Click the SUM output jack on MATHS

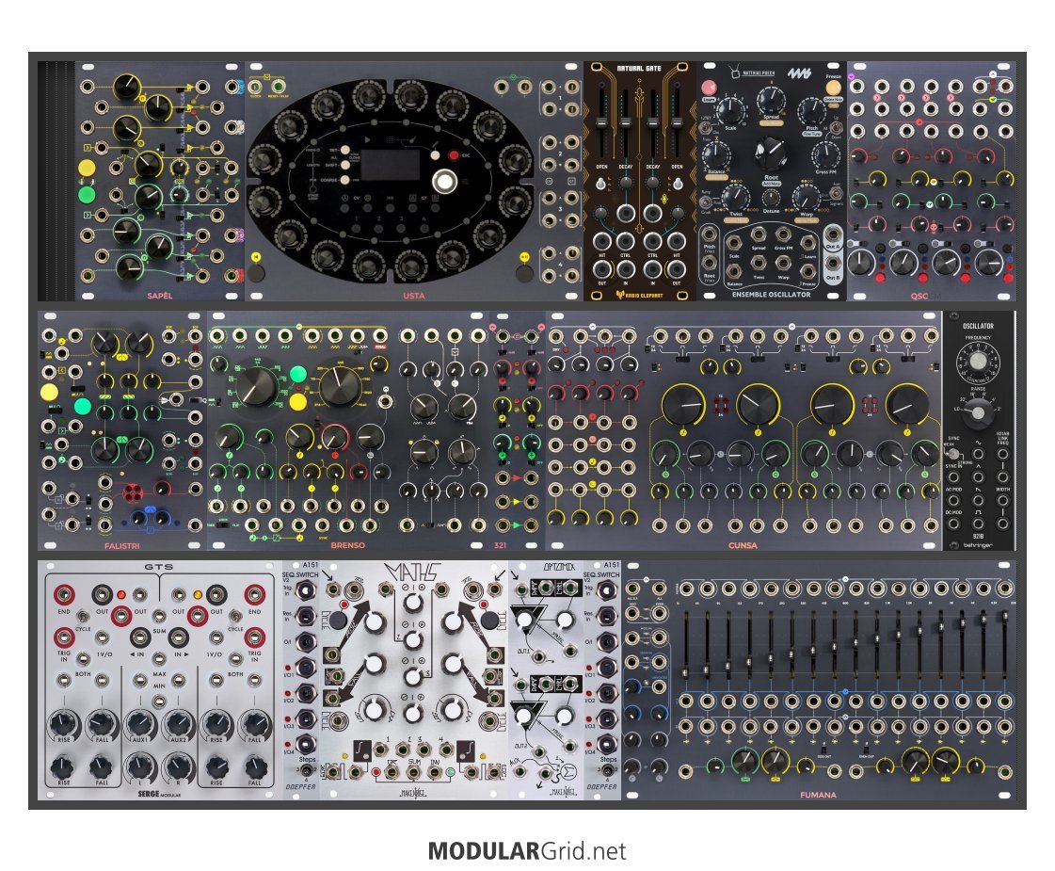pyautogui.click(x=414, y=773)
